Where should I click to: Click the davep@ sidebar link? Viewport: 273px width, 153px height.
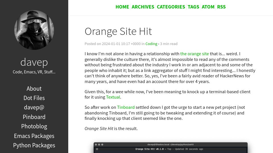point(34,107)
